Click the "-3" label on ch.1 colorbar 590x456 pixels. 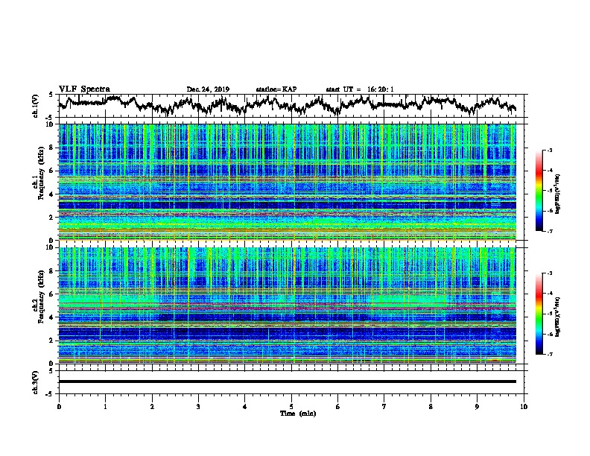click(550, 151)
